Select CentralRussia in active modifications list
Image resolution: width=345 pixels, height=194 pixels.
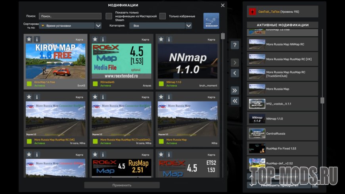[x=282, y=134]
